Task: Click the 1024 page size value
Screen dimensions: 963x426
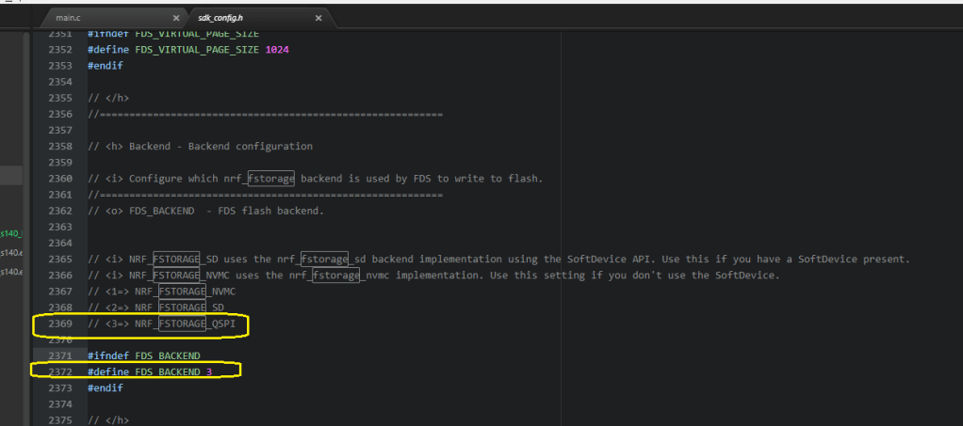Action: coord(277,50)
